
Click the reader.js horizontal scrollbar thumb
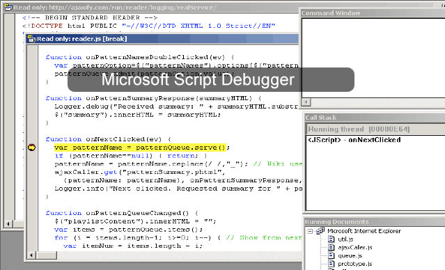click(47, 255)
